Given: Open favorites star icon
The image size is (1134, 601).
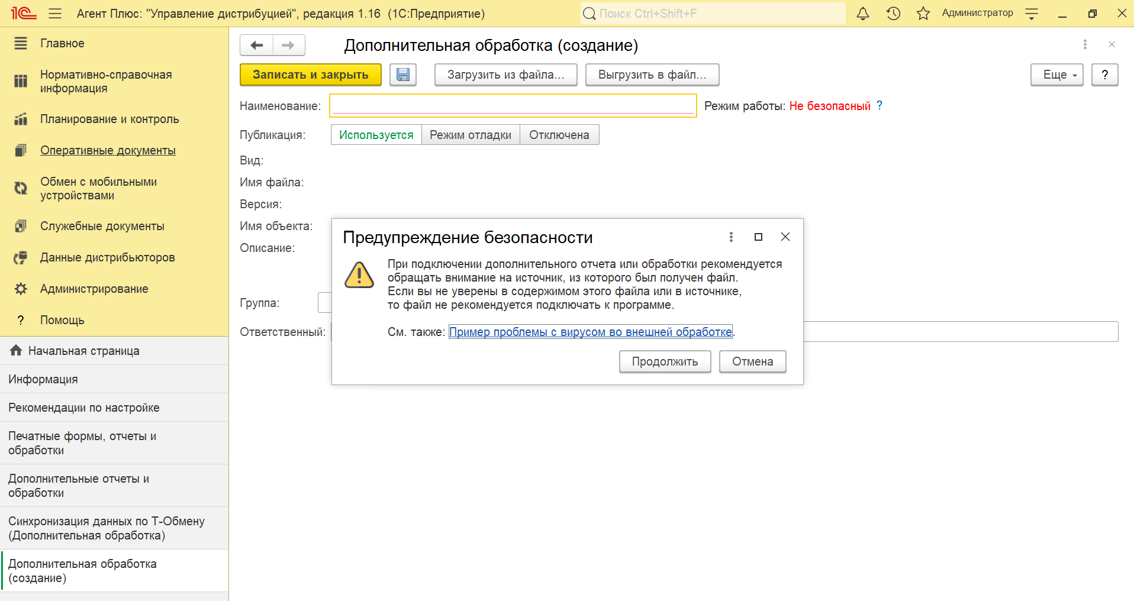Looking at the screenshot, I should tap(923, 13).
